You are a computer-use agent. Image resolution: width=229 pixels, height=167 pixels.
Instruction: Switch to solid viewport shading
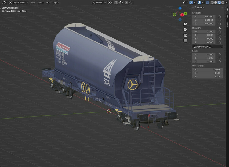[x=216, y=2]
